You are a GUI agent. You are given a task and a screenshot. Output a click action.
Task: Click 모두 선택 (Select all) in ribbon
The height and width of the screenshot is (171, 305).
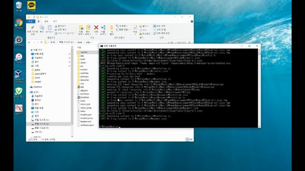click(x=159, y=26)
